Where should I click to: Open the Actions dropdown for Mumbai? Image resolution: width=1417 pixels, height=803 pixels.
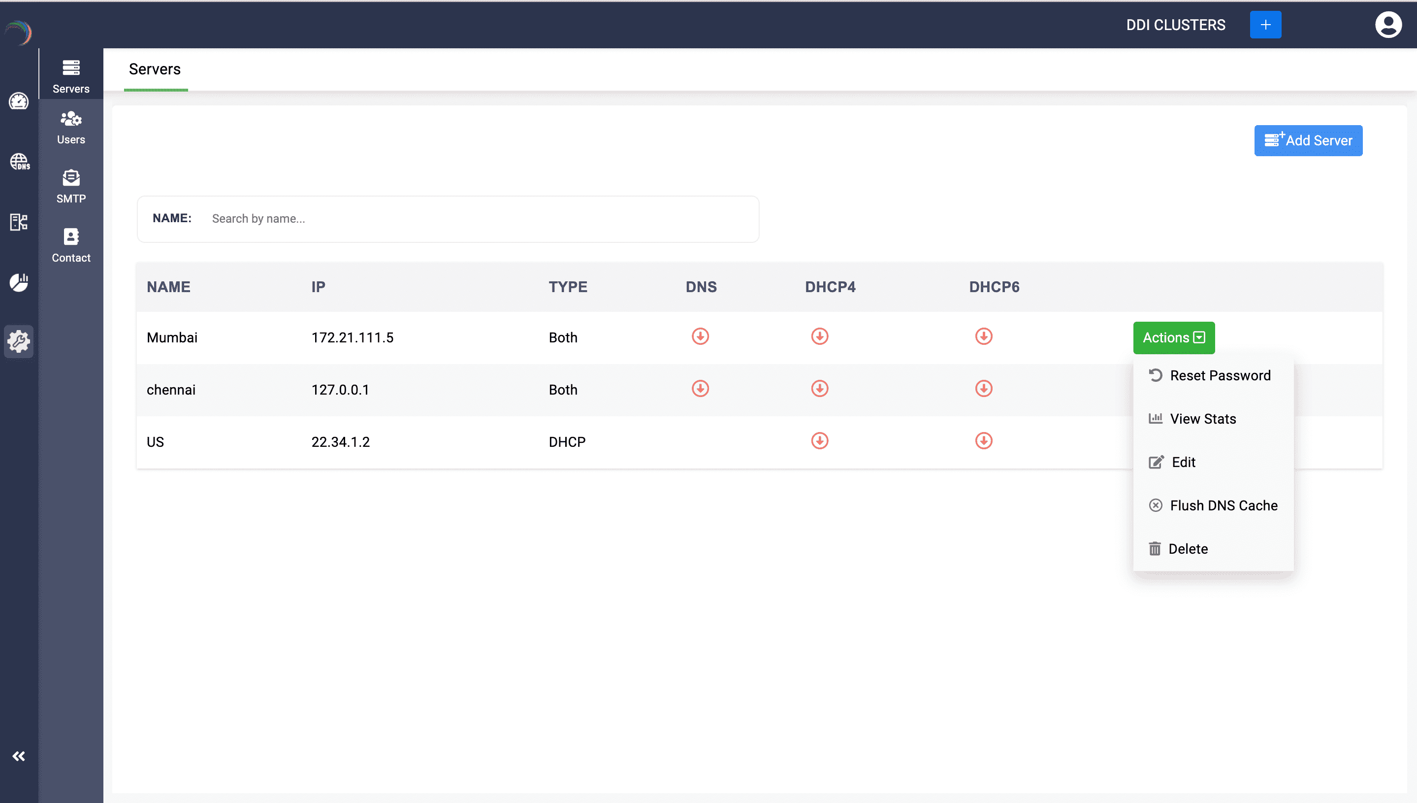(1173, 337)
